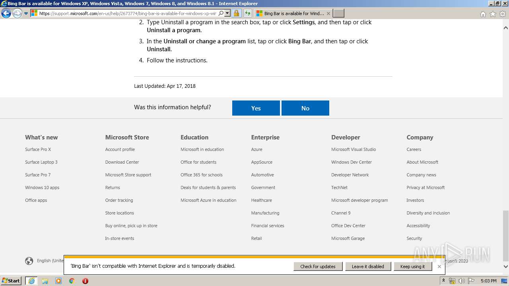Open Download Center link

pos(122,162)
